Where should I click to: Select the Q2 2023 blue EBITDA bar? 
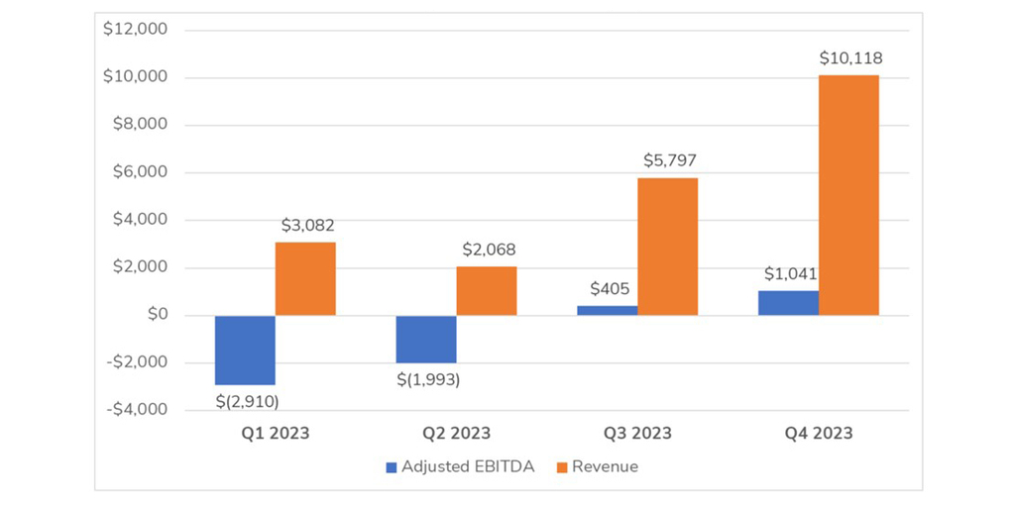coord(426,339)
